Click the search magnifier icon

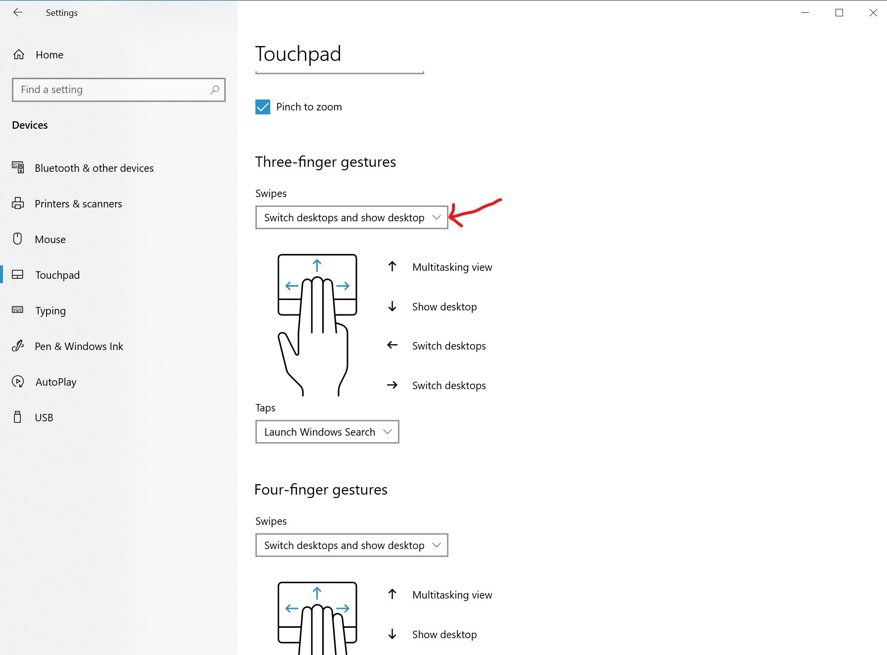[214, 90]
